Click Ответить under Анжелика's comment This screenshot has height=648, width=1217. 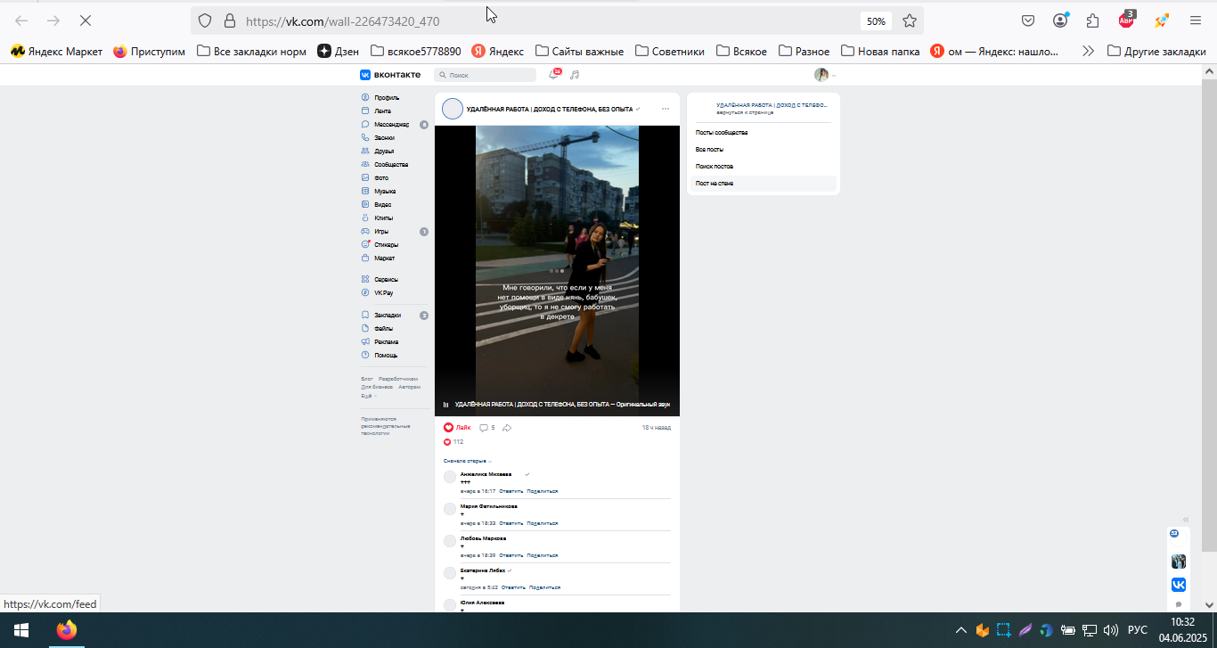(x=510, y=491)
